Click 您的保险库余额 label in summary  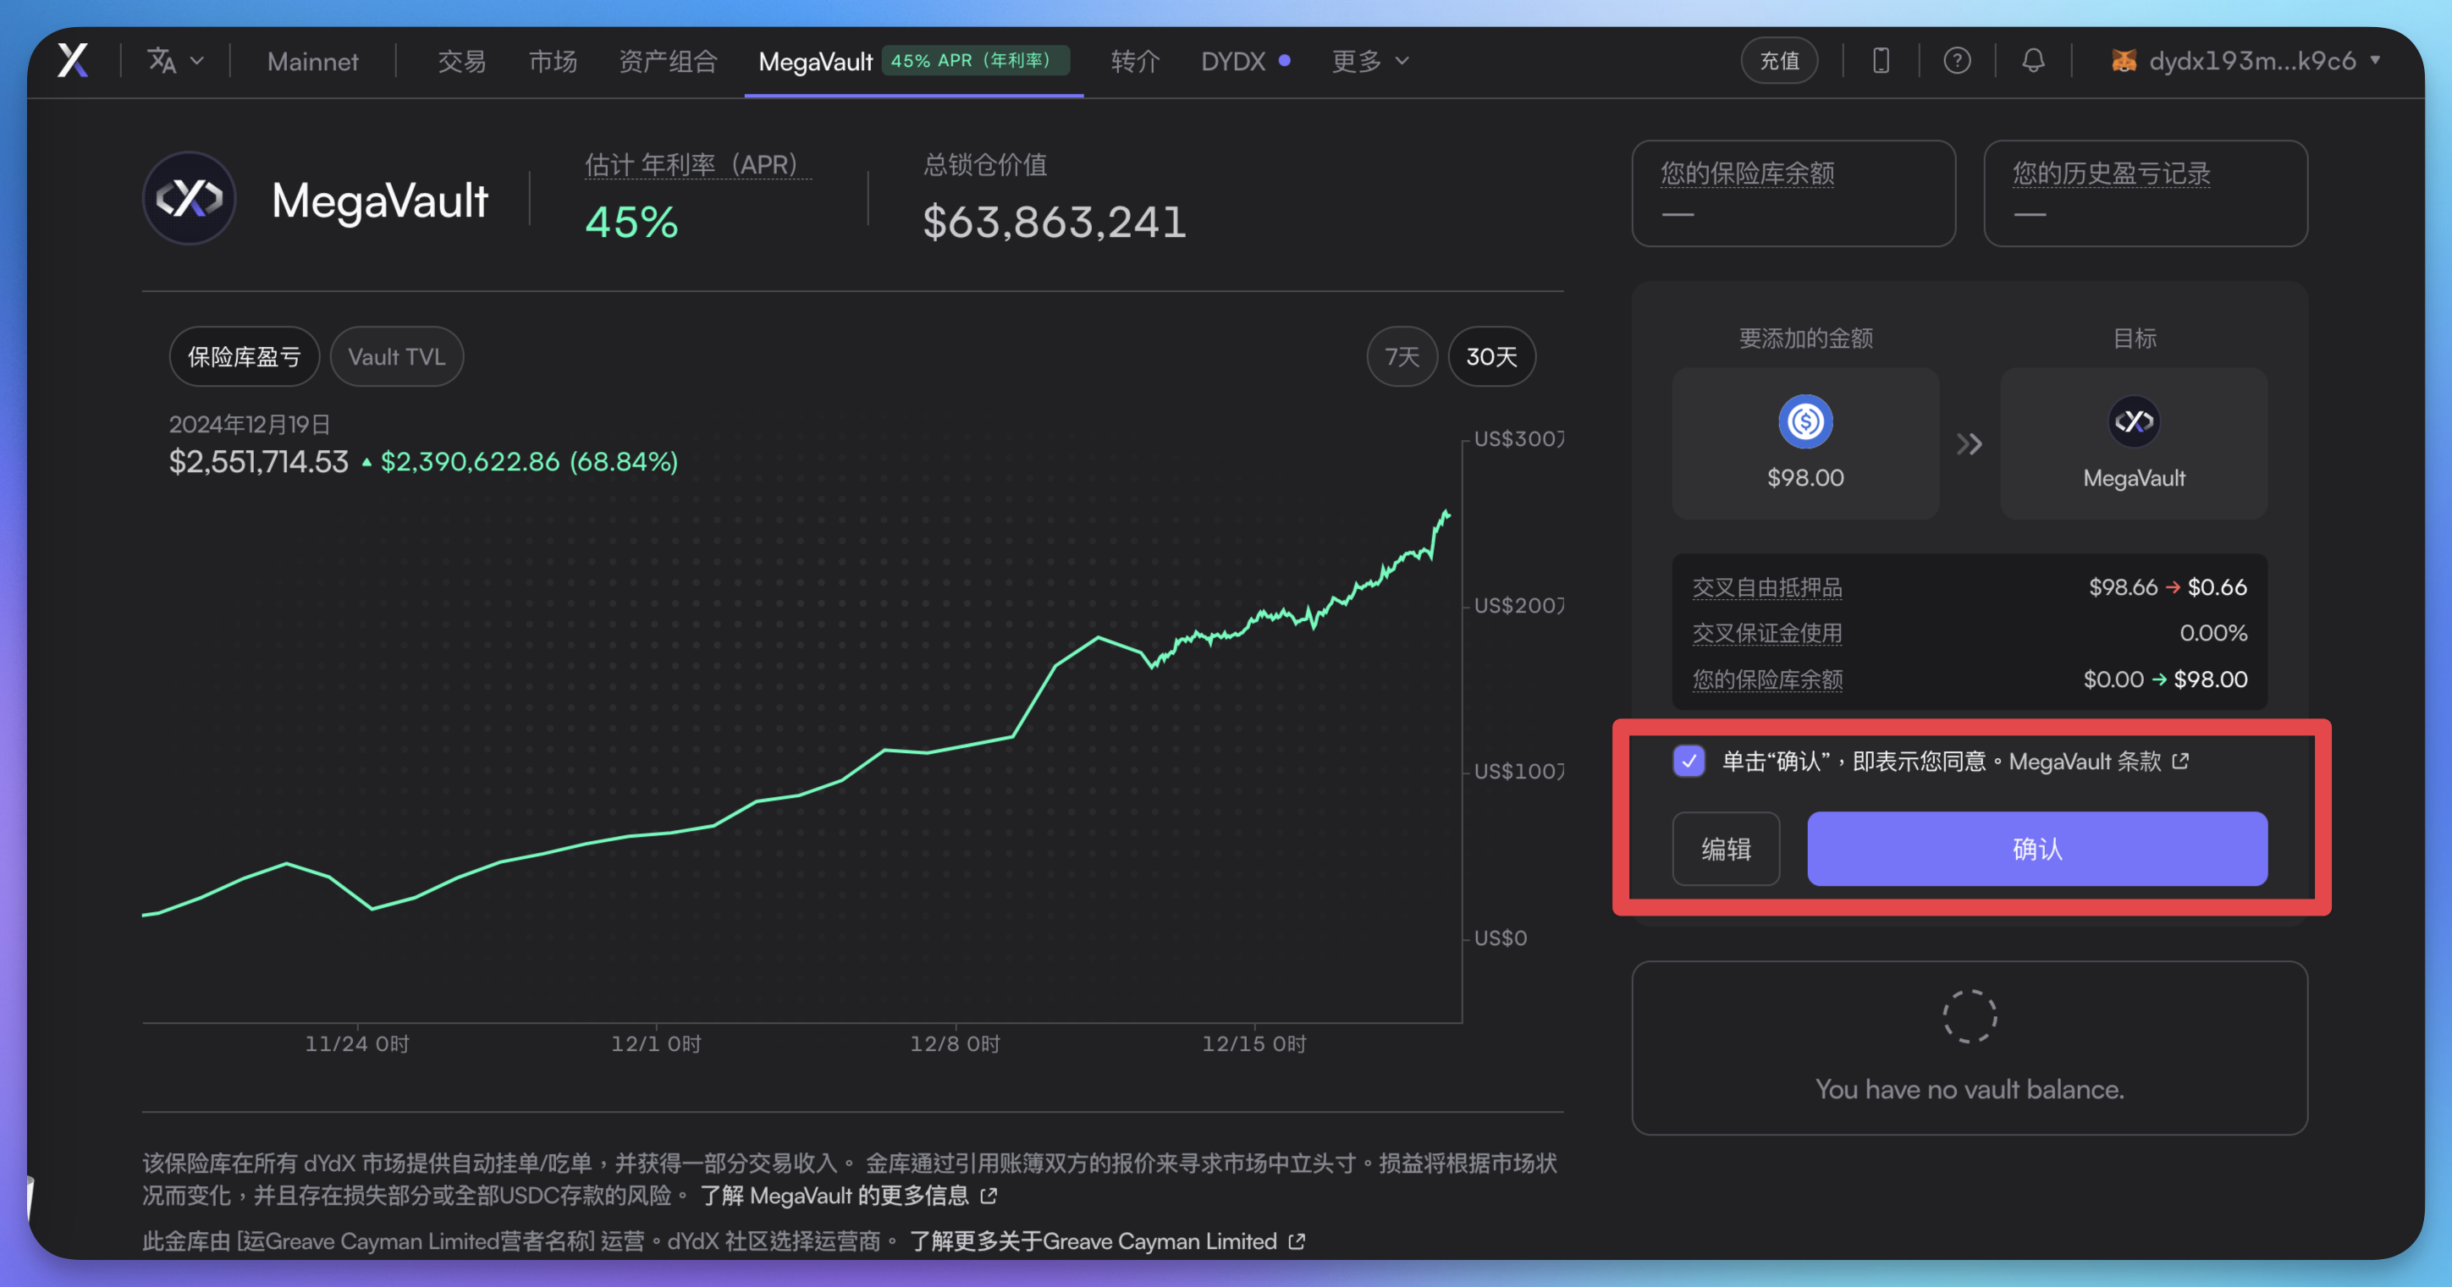[x=1767, y=679]
